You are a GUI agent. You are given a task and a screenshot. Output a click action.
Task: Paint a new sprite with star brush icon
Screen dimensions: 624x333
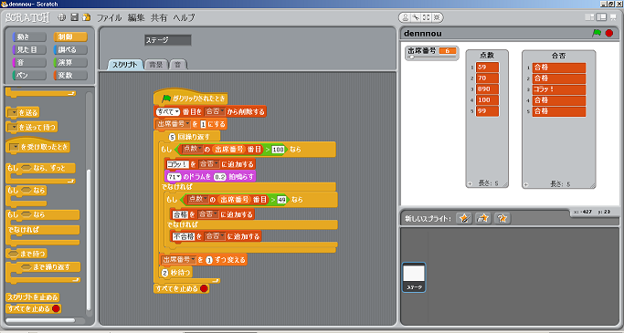click(x=464, y=218)
